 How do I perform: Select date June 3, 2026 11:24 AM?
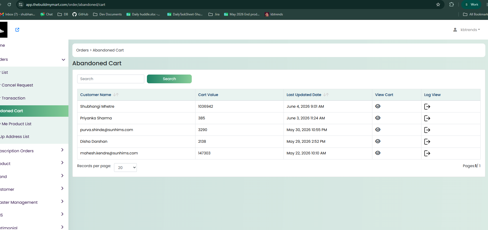[x=306, y=118]
